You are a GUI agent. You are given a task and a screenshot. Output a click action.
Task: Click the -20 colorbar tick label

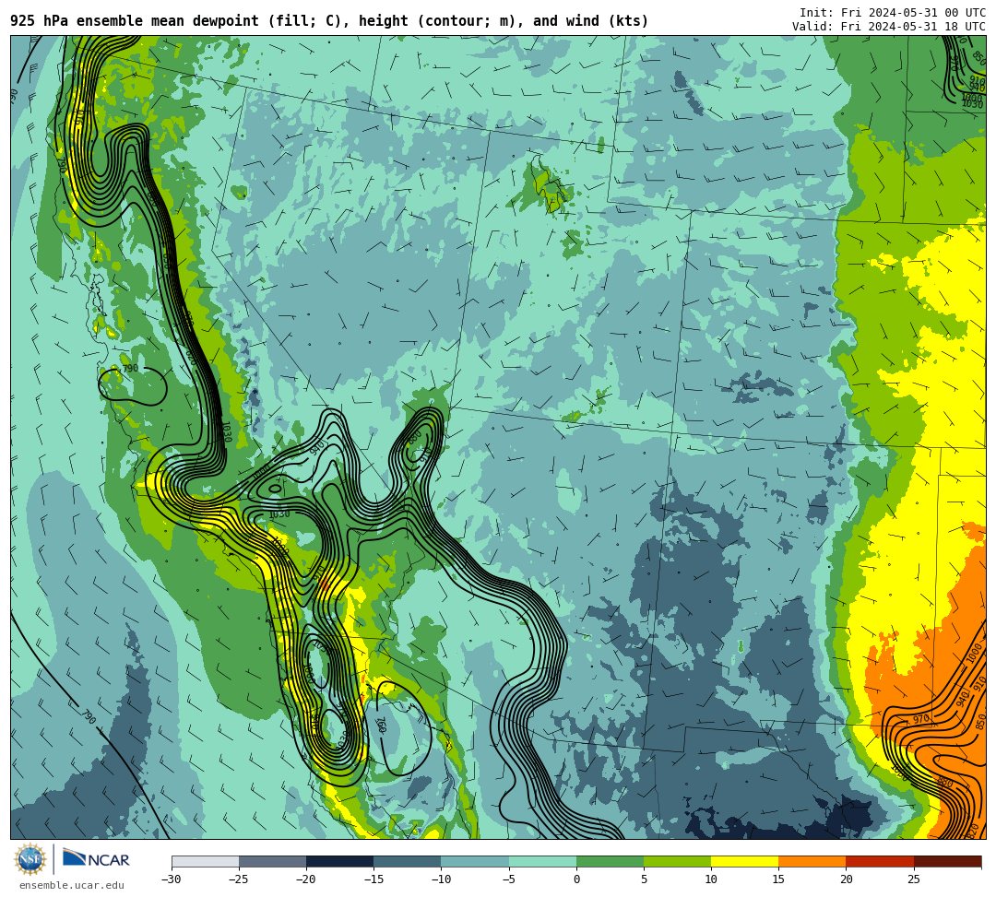point(306,879)
